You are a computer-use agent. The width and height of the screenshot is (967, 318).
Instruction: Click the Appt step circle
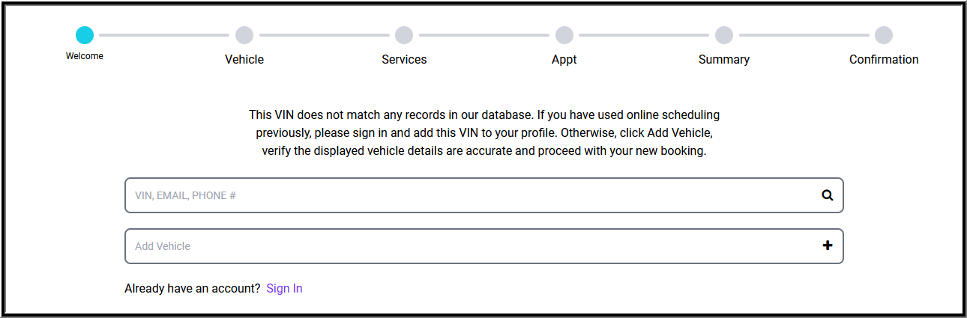564,35
